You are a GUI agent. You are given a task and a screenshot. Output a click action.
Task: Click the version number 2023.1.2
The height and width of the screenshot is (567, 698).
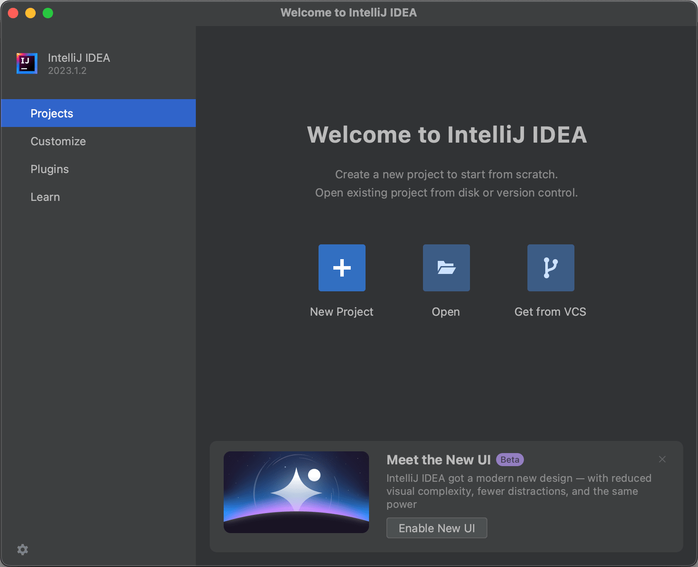[67, 70]
